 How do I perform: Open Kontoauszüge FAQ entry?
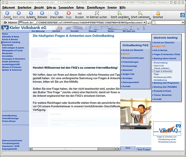tap(130, 66)
